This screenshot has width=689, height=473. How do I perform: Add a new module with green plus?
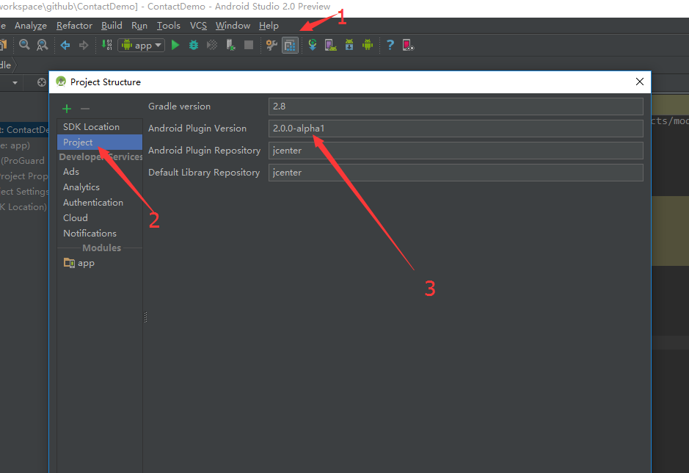[67, 109]
